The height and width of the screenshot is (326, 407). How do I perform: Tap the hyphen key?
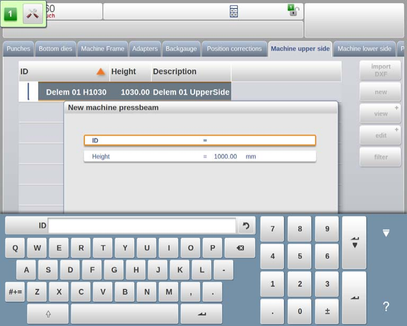pyautogui.click(x=224, y=270)
